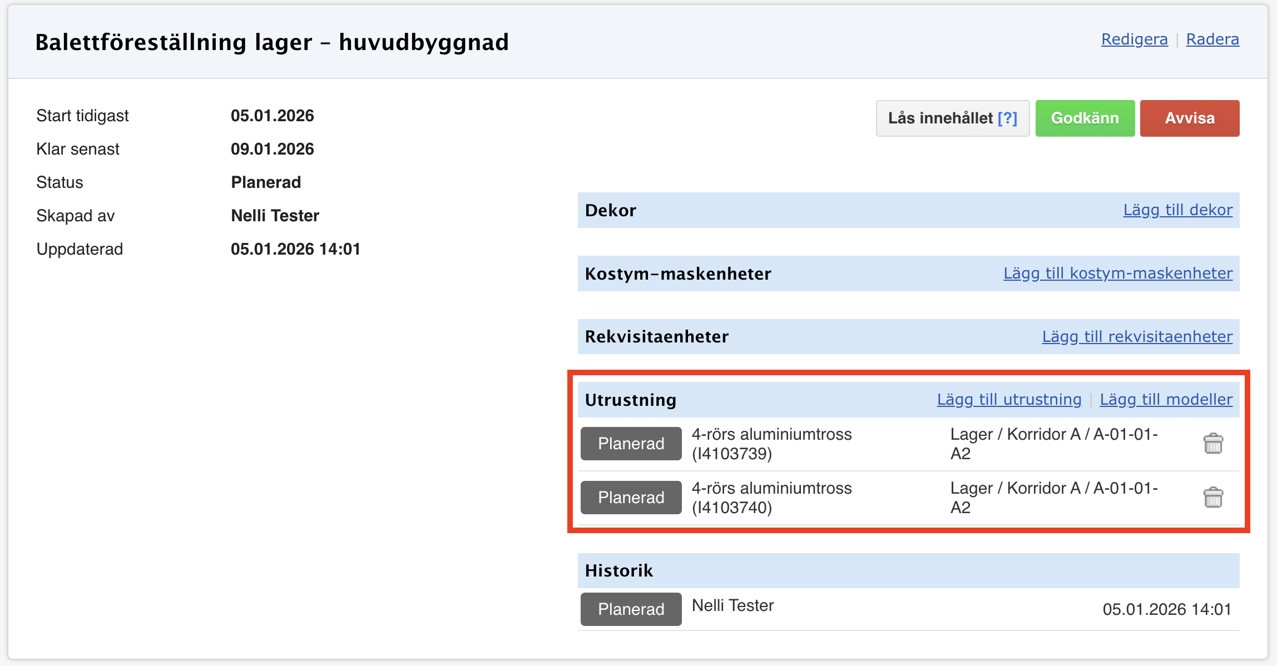Image resolution: width=1277 pixels, height=666 pixels.
Task: Click the Historik section header
Action: 619,571
